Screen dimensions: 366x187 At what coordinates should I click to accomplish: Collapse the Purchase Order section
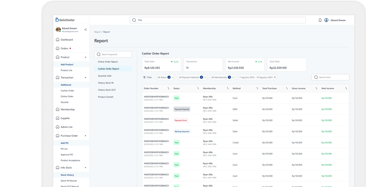click(x=85, y=136)
